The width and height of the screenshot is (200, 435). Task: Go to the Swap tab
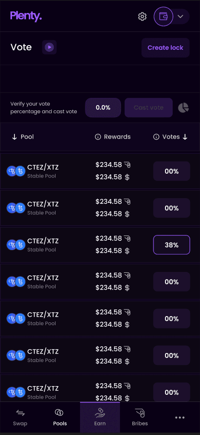pyautogui.click(x=20, y=417)
